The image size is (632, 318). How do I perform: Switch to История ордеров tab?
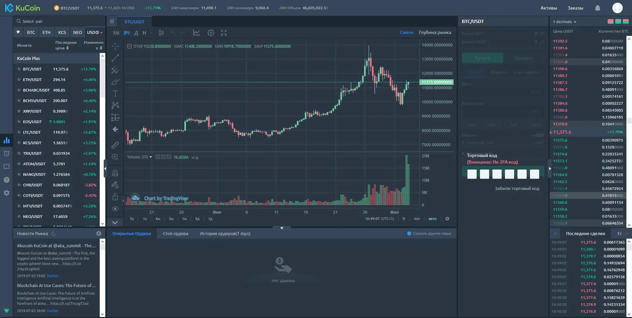click(x=225, y=233)
